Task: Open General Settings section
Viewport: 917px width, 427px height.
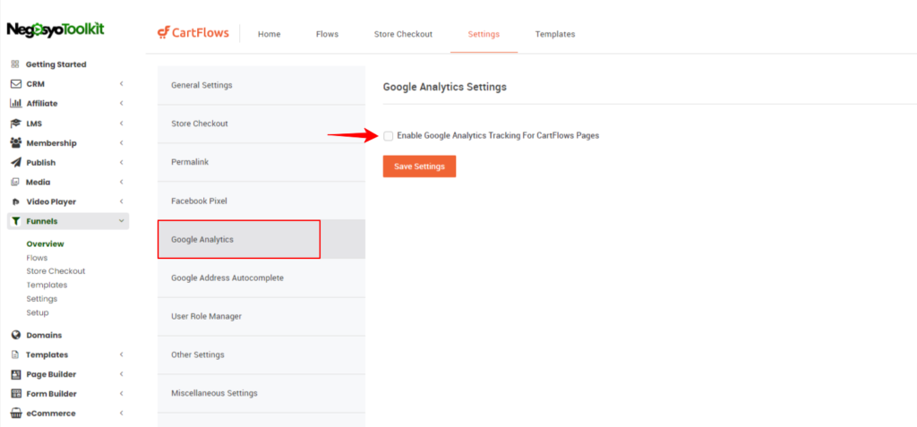Action: (261, 85)
